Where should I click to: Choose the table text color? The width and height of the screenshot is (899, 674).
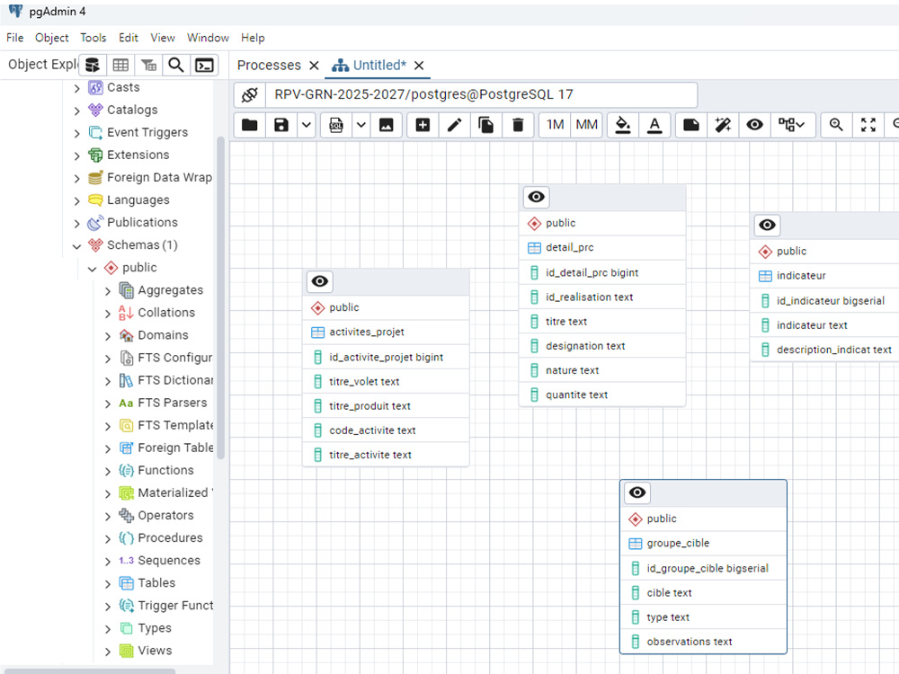[x=654, y=125]
